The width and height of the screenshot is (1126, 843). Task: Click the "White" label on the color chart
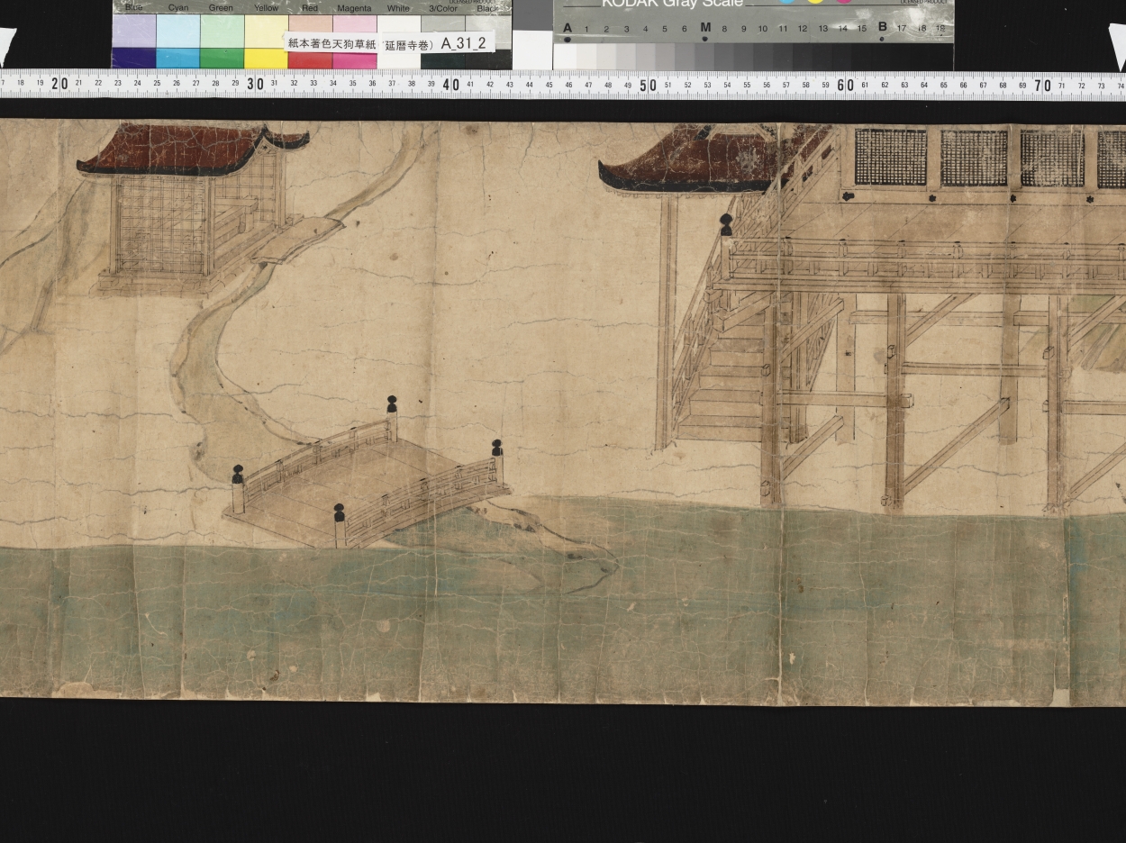398,7
